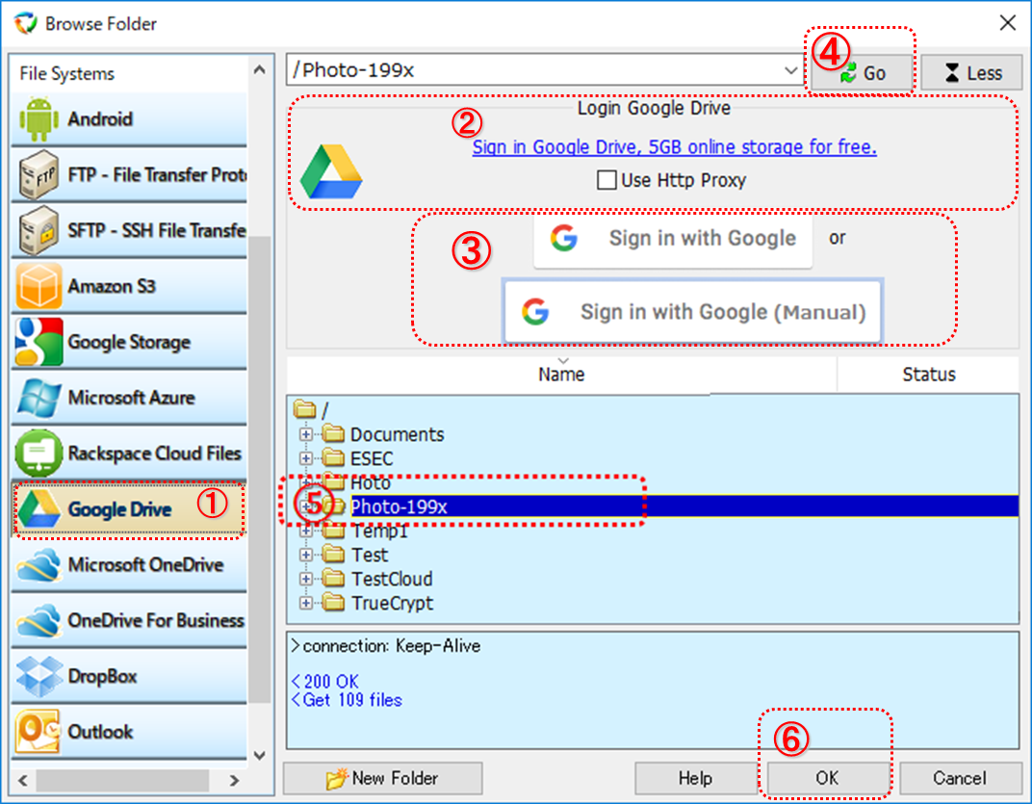Click the Google Drive sidebar icon
Image resolution: width=1032 pixels, height=804 pixels.
coord(39,509)
